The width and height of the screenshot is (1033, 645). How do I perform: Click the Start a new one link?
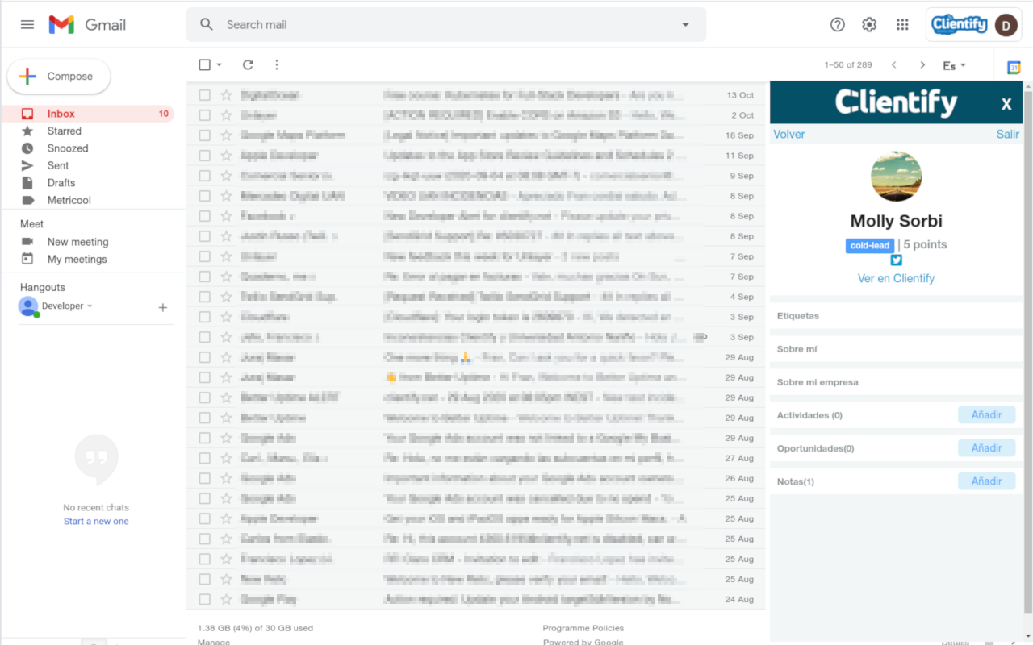pos(96,522)
